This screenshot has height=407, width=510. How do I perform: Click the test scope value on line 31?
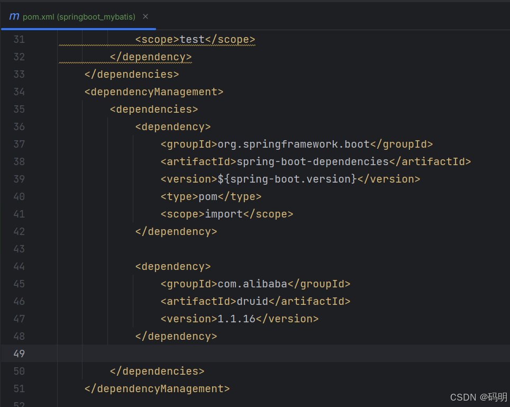click(191, 39)
